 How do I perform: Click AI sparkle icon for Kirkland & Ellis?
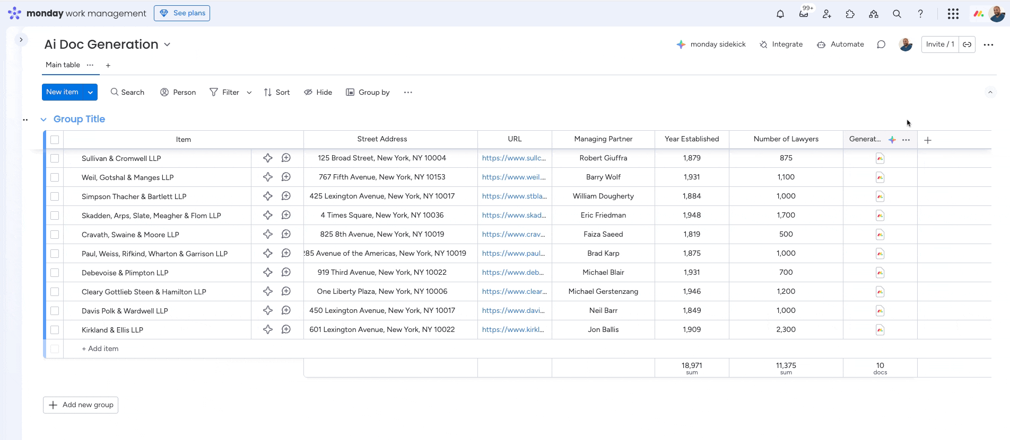pos(268,329)
